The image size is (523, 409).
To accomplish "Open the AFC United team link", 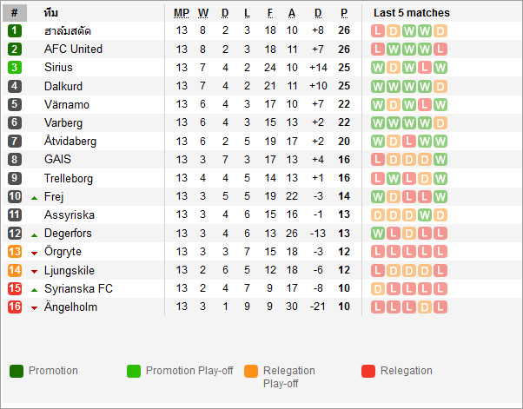I will tap(73, 49).
